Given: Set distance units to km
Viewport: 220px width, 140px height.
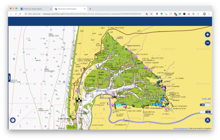Looking at the screenshot, I should 206,105.
